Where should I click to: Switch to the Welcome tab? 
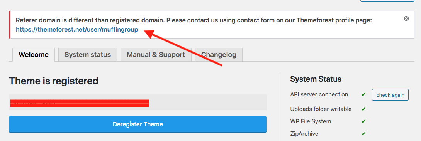pyautogui.click(x=34, y=55)
